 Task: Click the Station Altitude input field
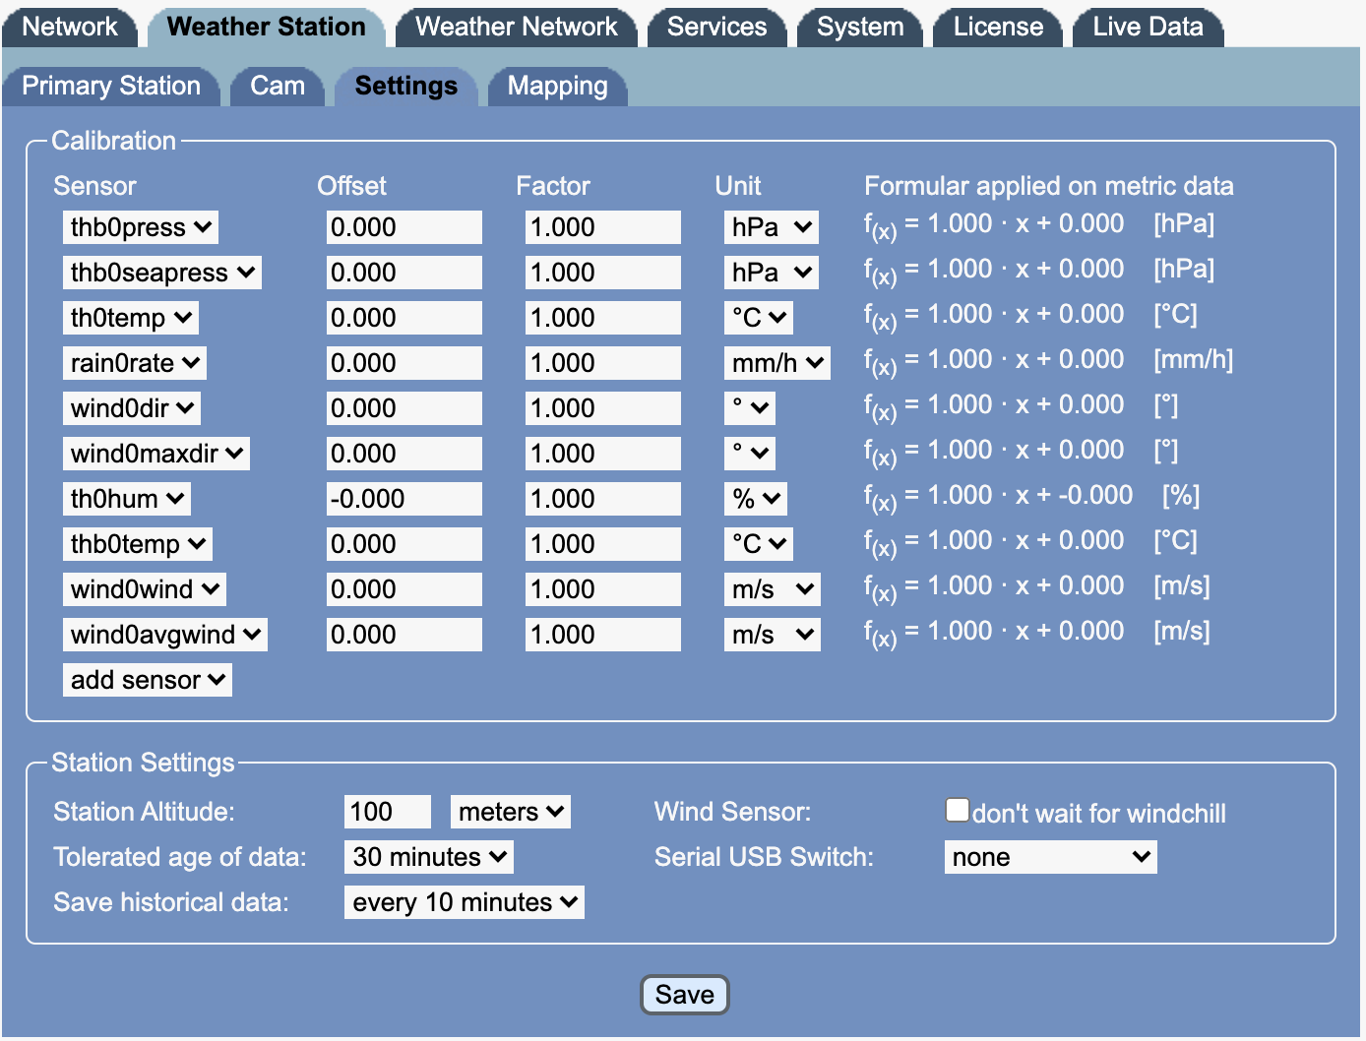coord(388,812)
